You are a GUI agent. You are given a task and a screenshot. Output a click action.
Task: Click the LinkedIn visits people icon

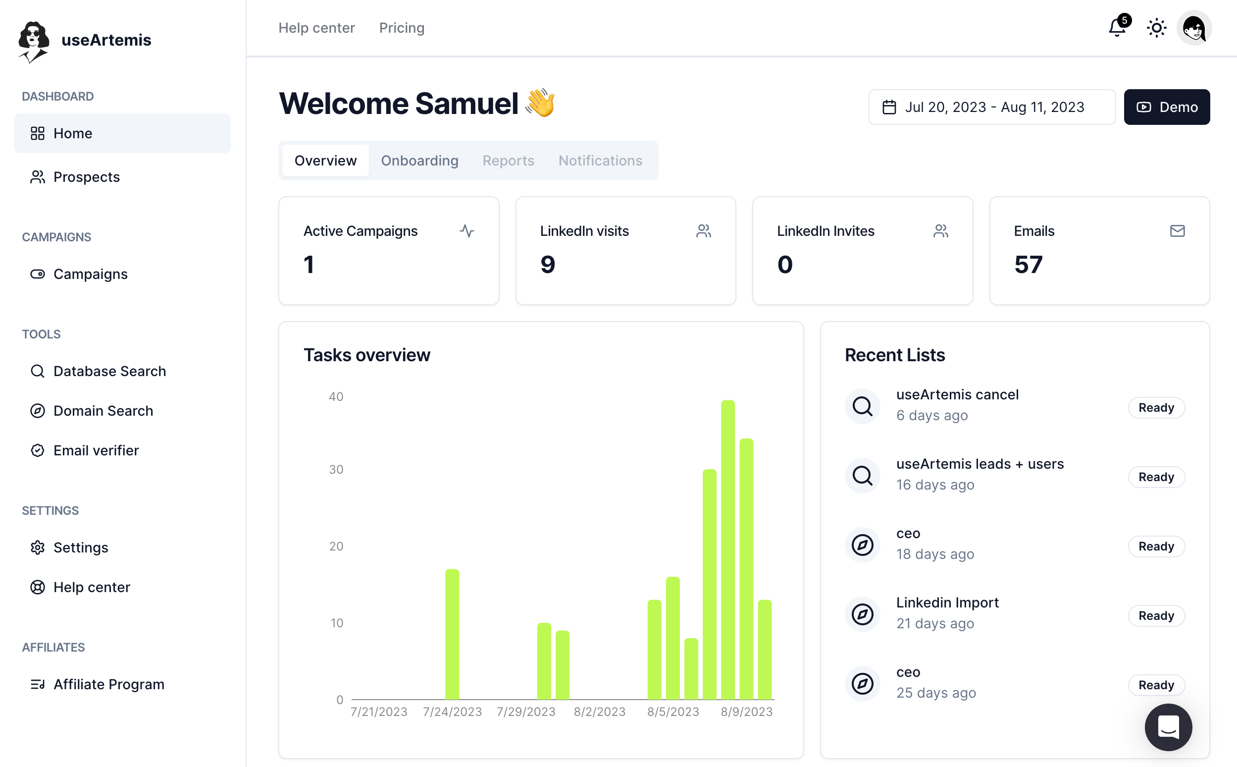[703, 230]
